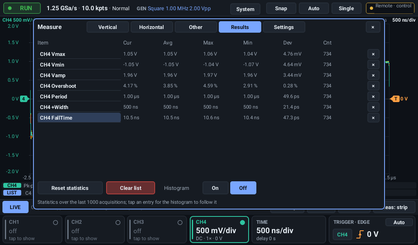This screenshot has height=245, width=418.
Task: Select the Results tab
Action: point(240,27)
